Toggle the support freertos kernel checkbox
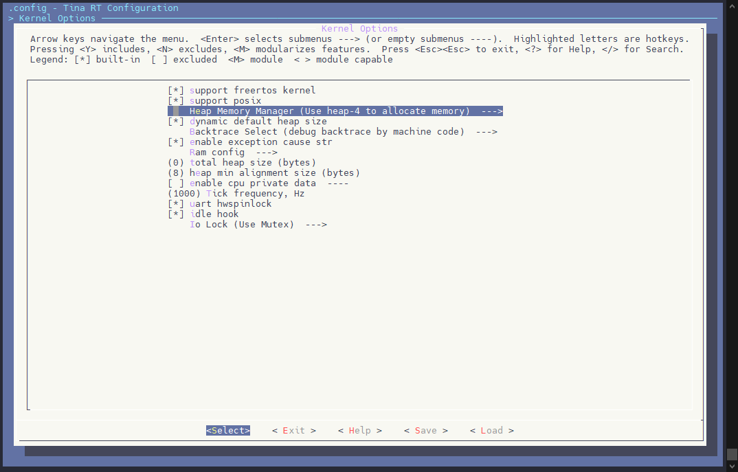The width and height of the screenshot is (738, 472). (176, 91)
